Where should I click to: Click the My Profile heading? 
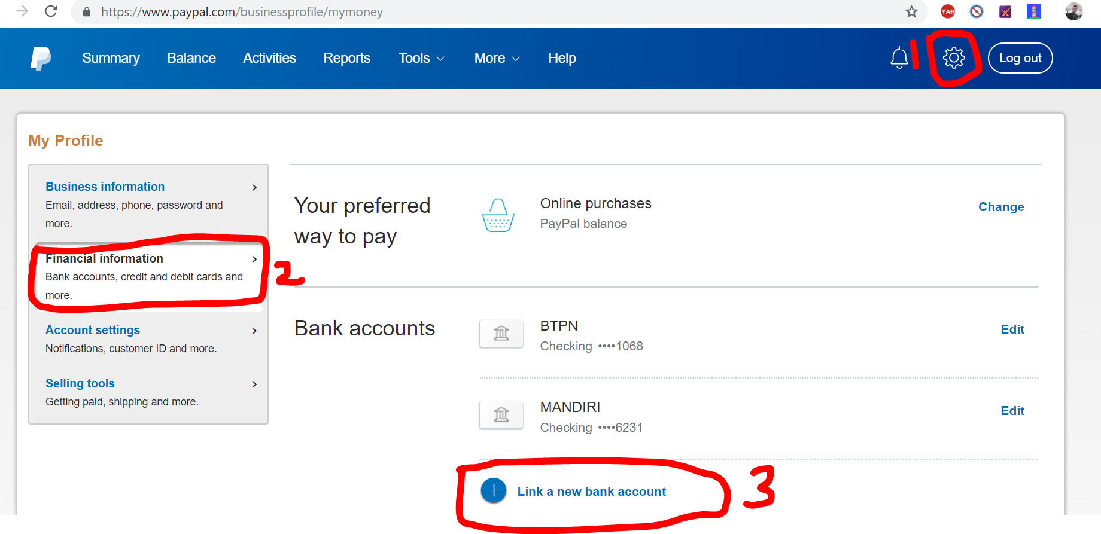coord(66,141)
